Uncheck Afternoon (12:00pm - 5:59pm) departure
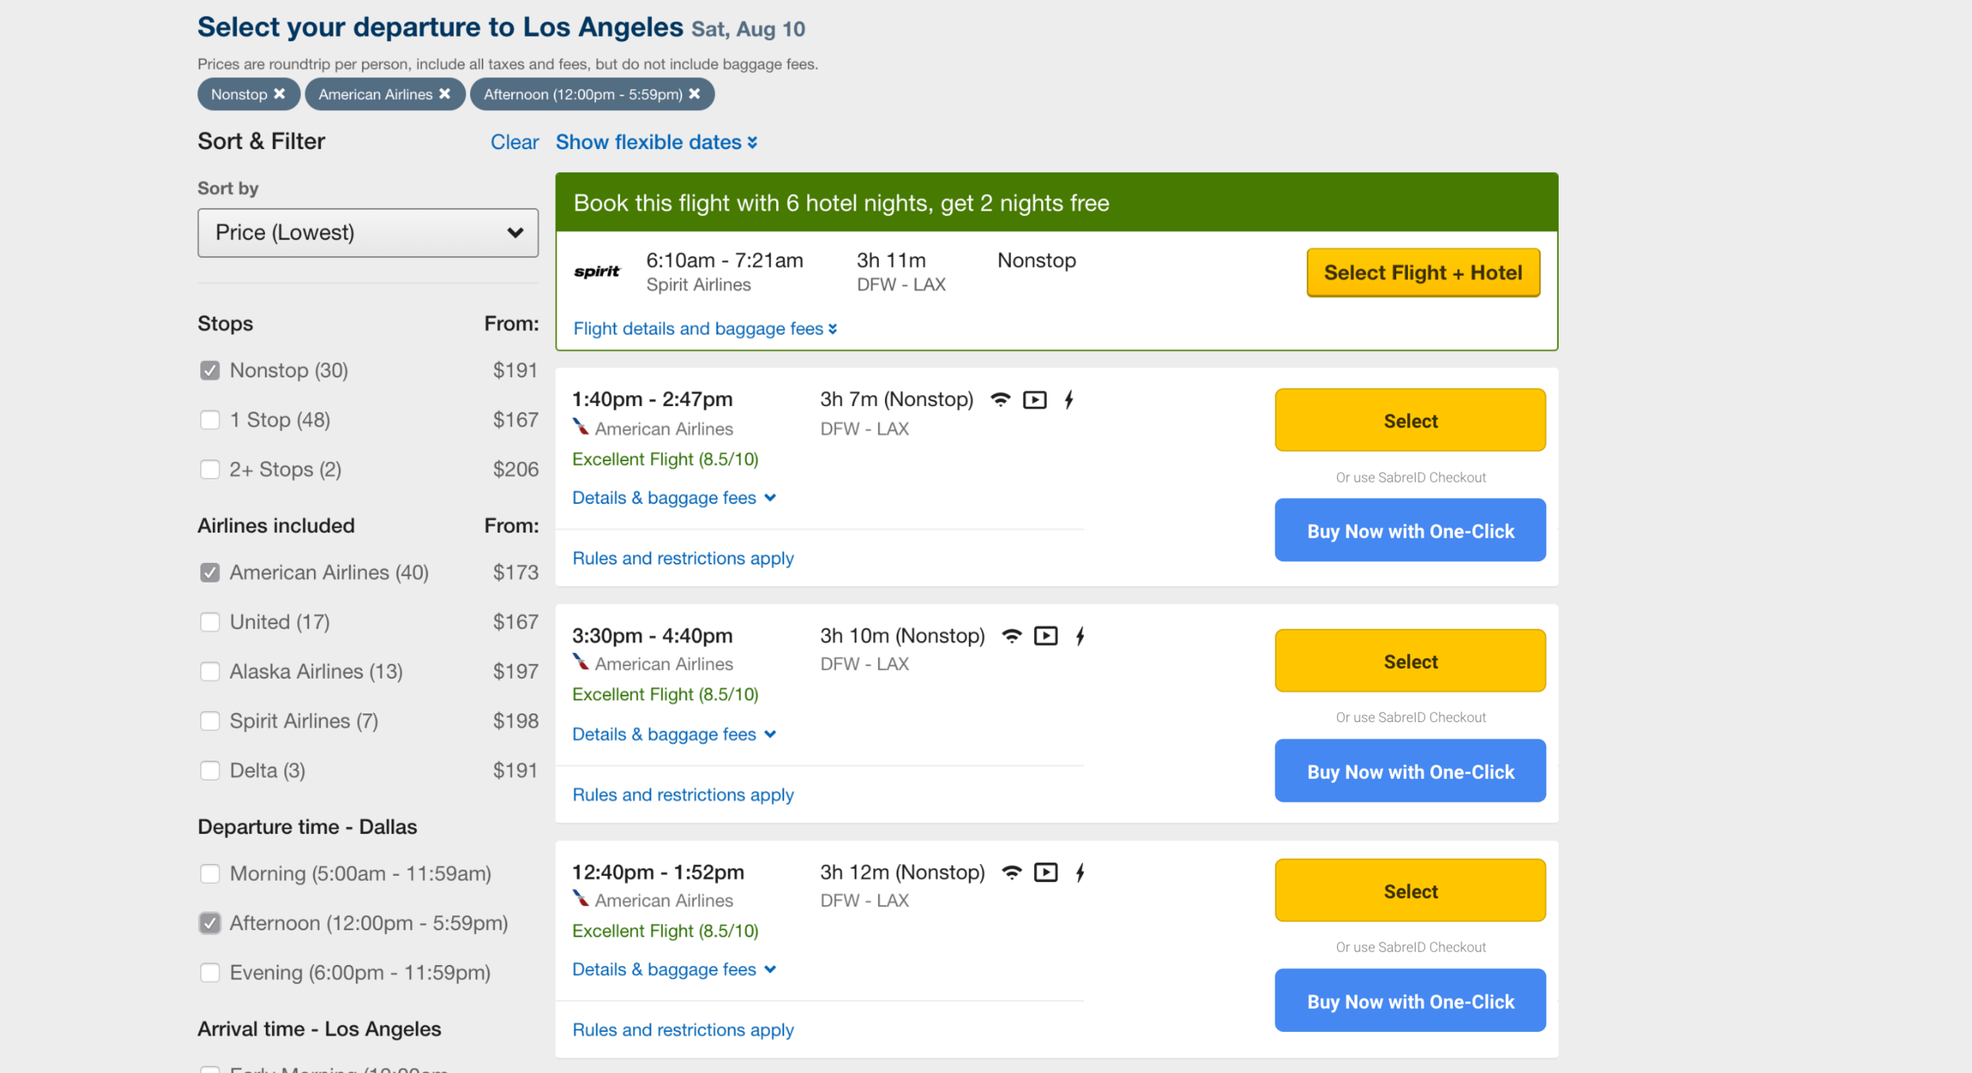1972x1073 pixels. coord(210,923)
